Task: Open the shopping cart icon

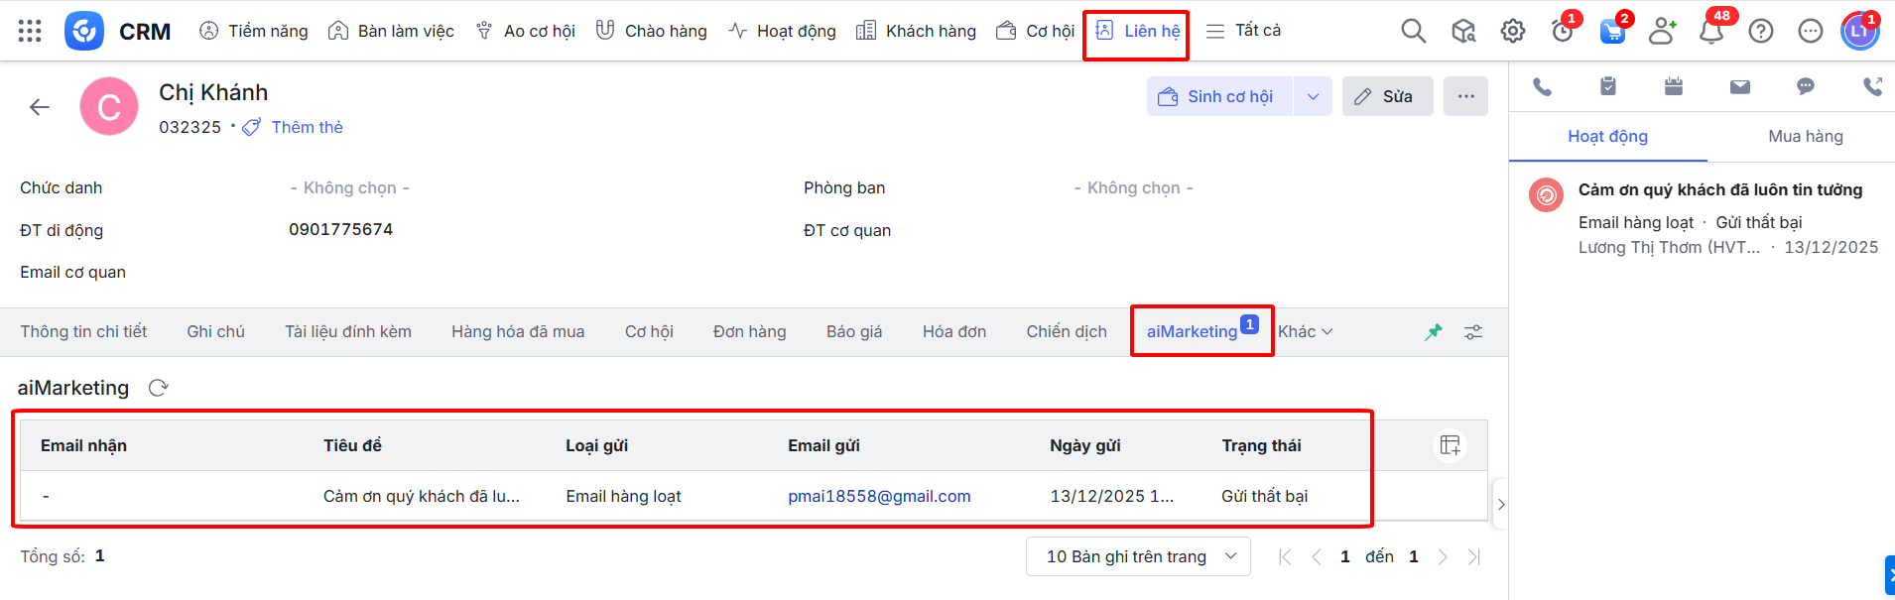Action: (1612, 31)
